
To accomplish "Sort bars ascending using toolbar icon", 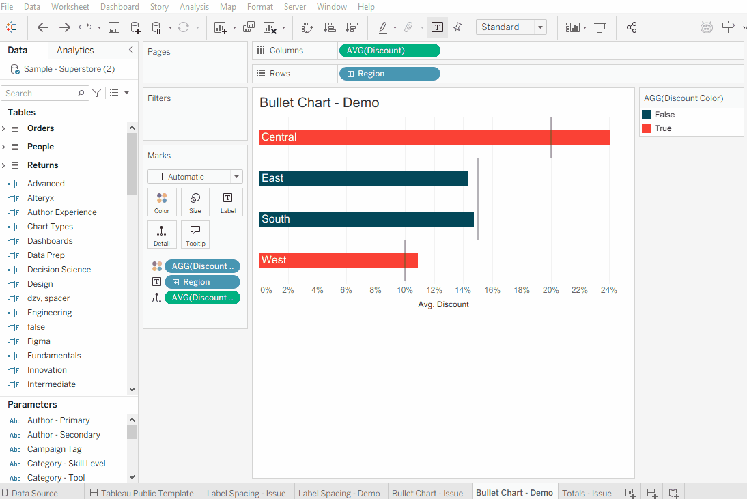I will (329, 27).
